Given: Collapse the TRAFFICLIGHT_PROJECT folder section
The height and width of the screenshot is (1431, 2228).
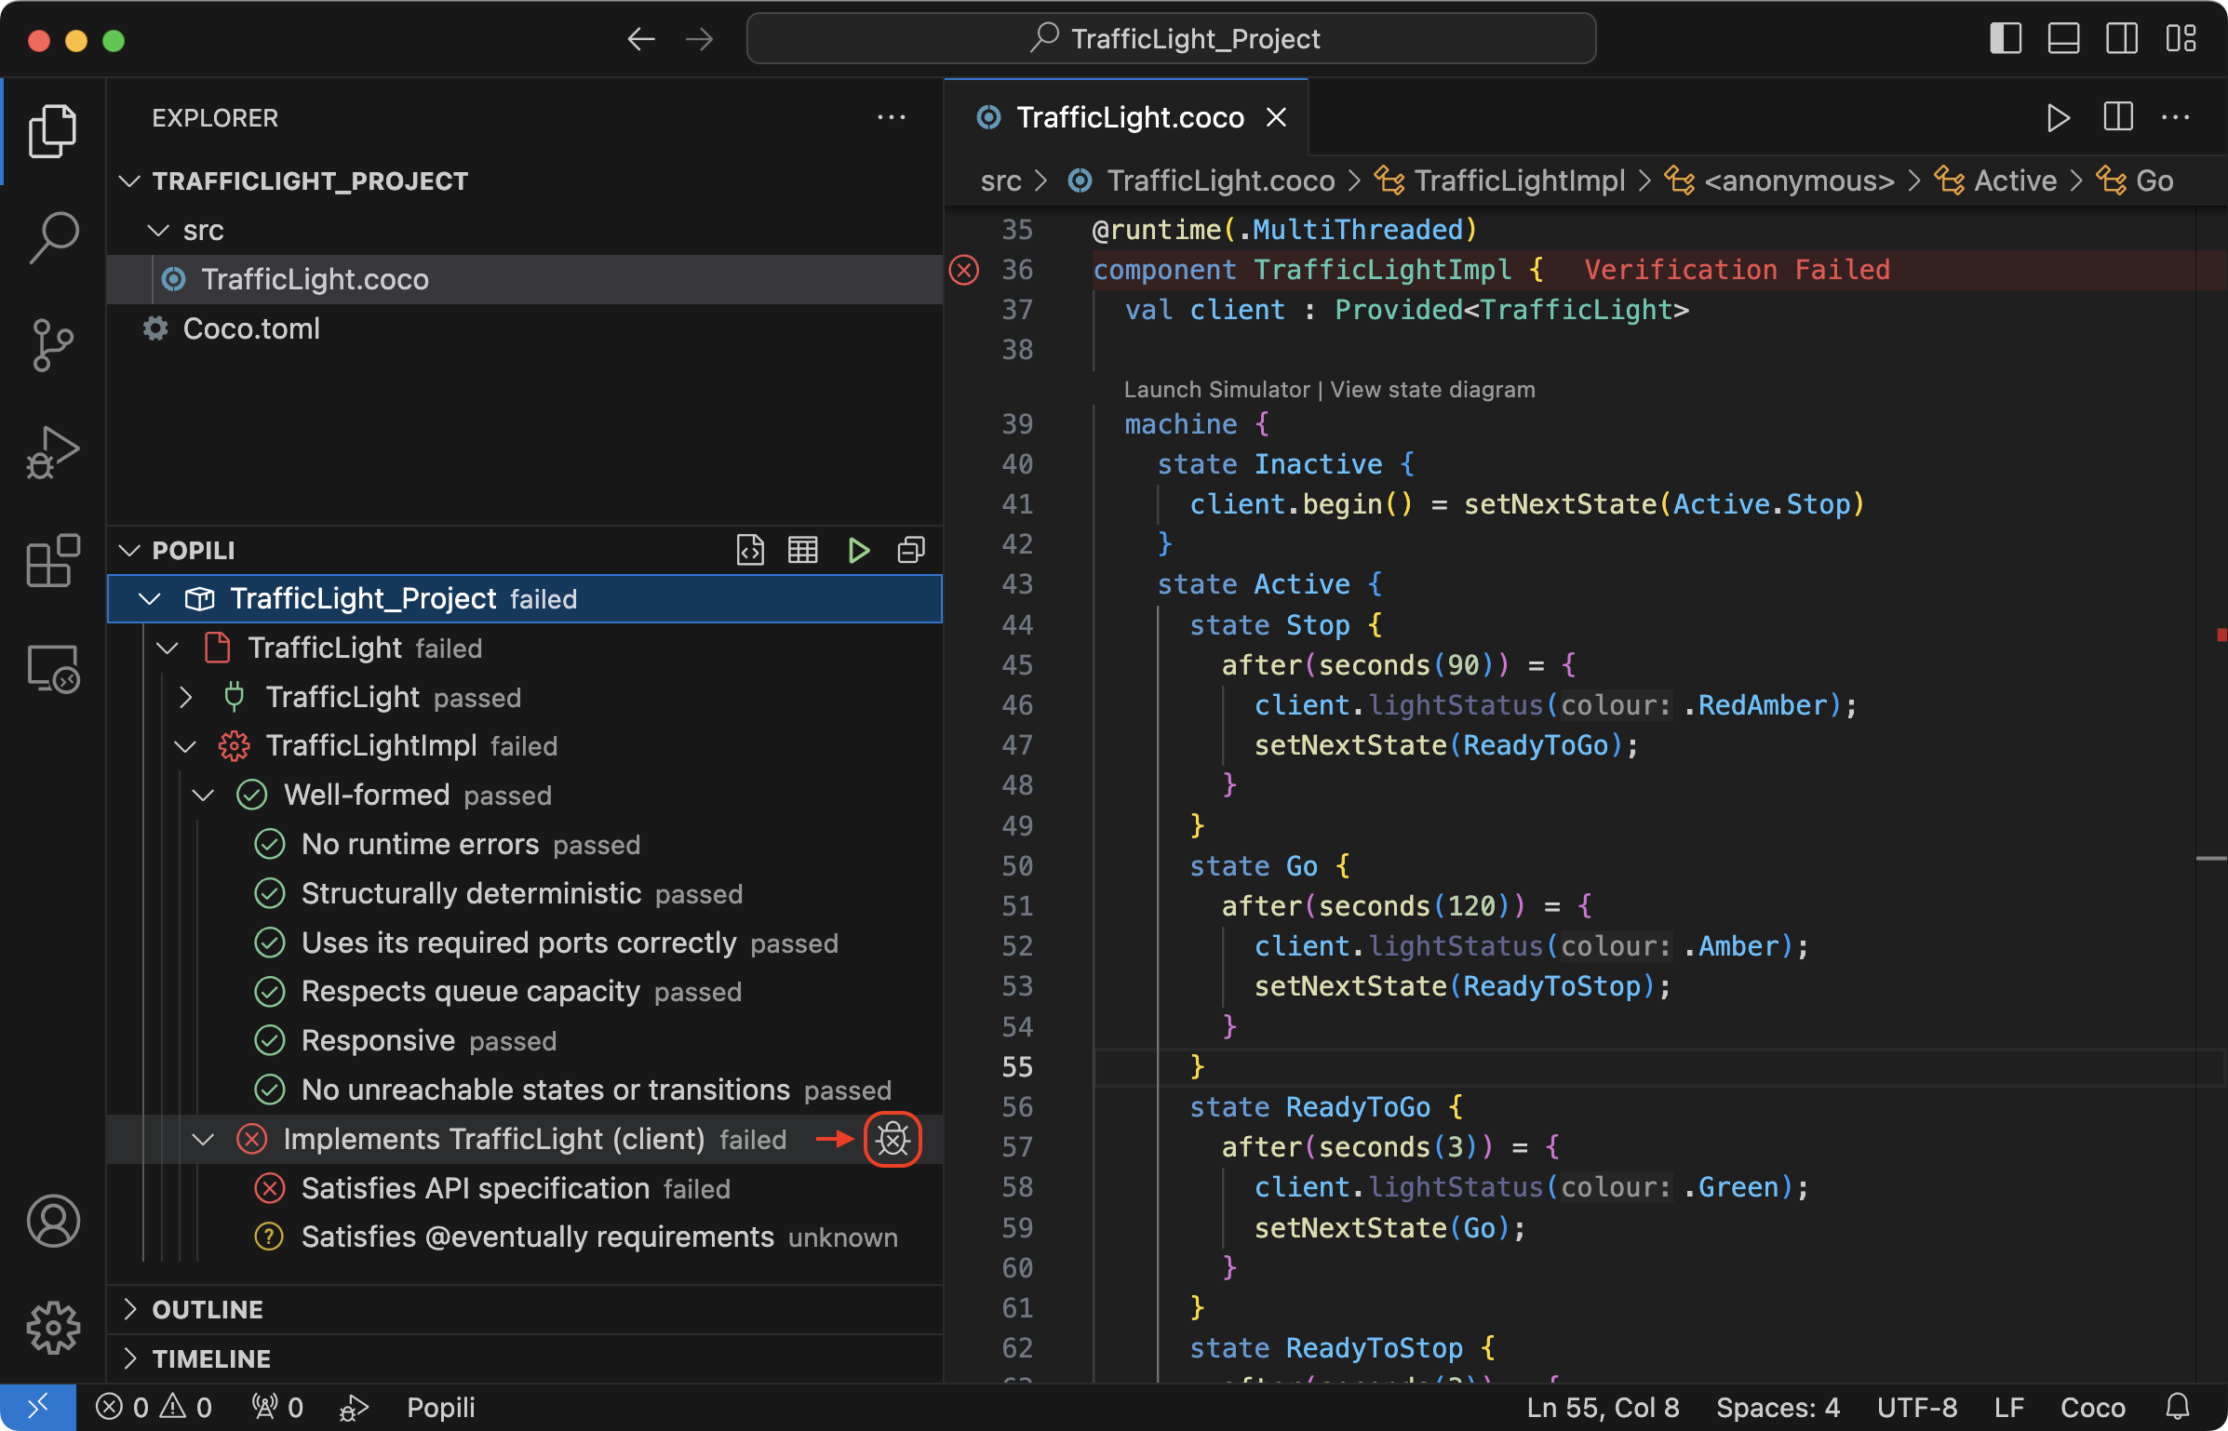Looking at the screenshot, I should [130, 181].
